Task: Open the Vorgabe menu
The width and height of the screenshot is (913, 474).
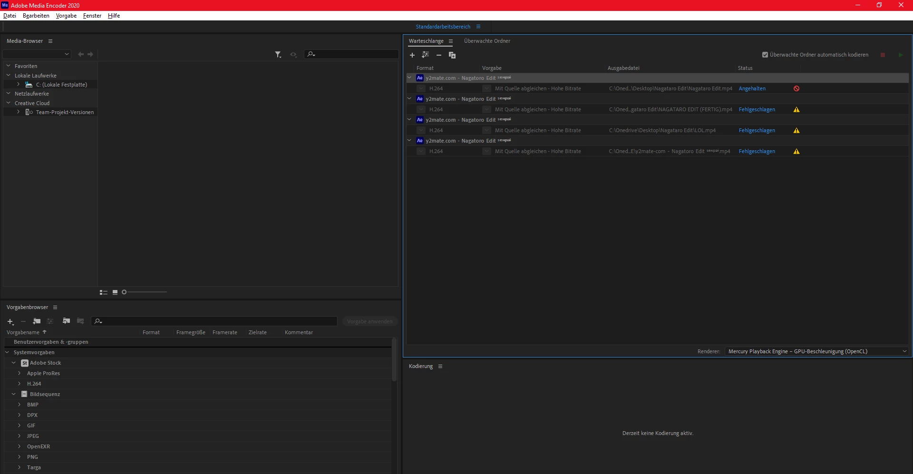Action: 66,16
